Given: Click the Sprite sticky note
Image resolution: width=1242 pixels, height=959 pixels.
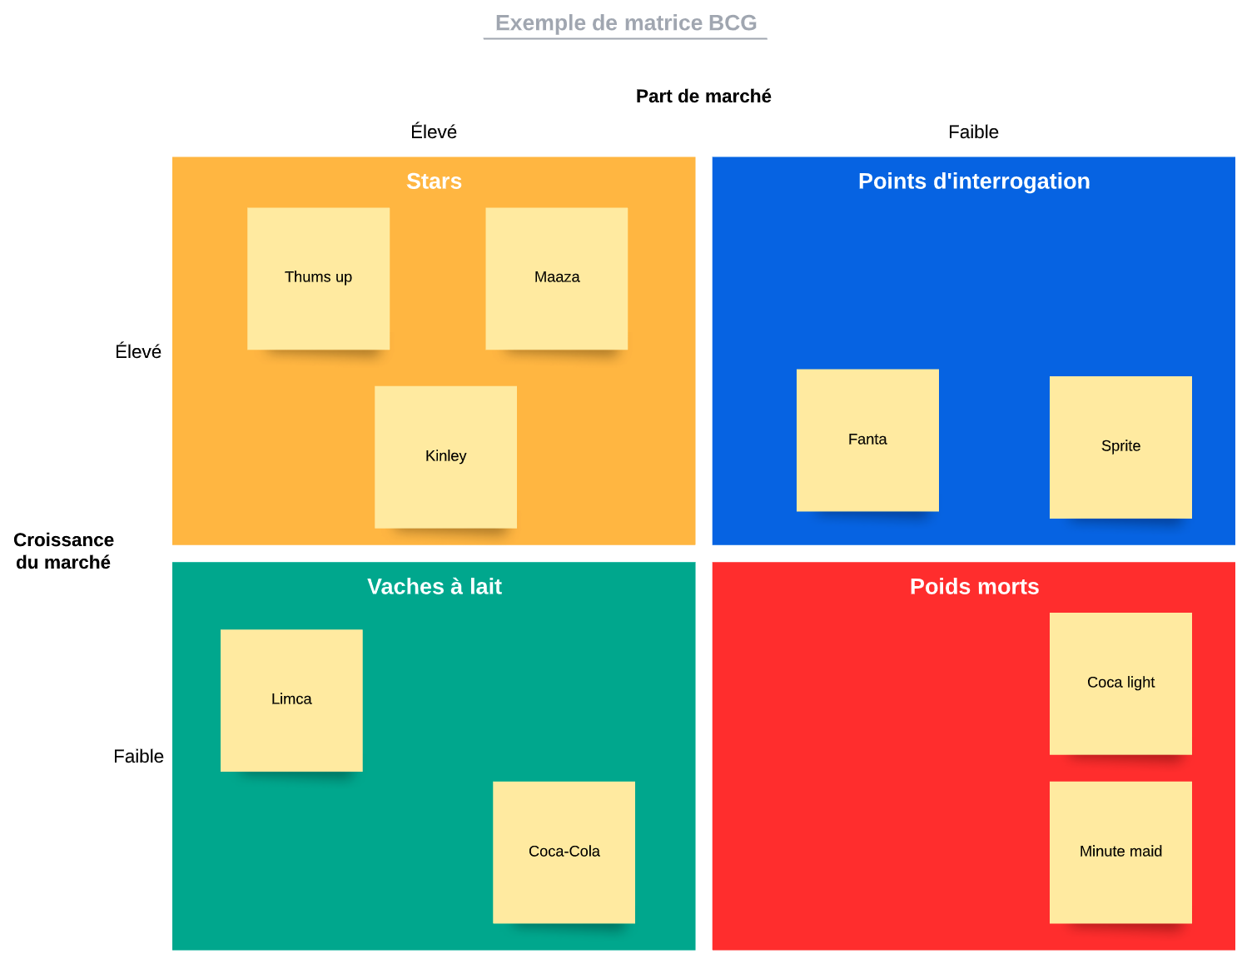Looking at the screenshot, I should point(1120,446).
